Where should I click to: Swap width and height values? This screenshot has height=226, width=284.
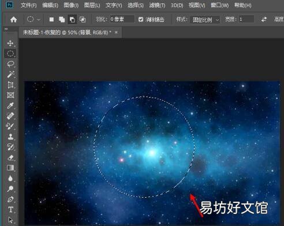pyautogui.click(x=264, y=19)
